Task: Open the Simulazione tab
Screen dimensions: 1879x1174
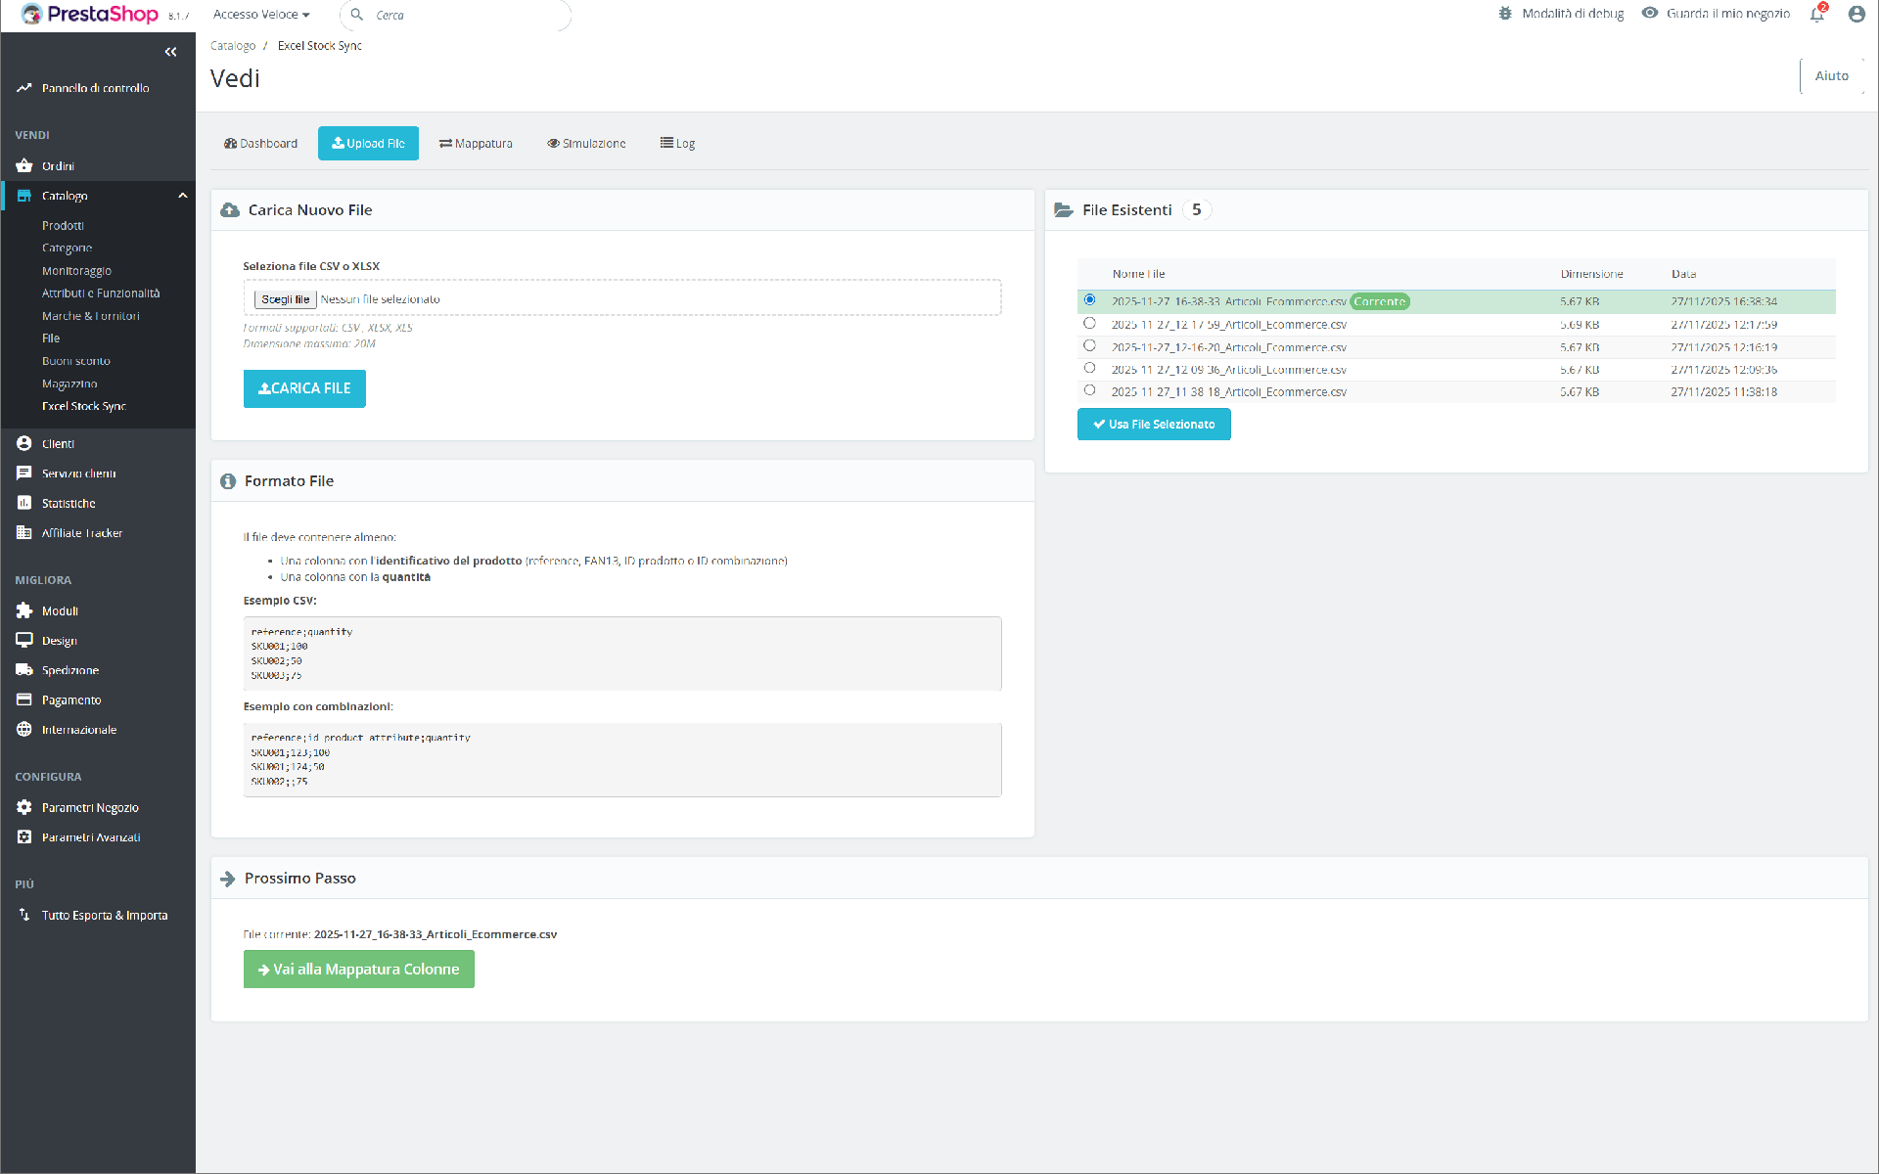Action: click(586, 144)
